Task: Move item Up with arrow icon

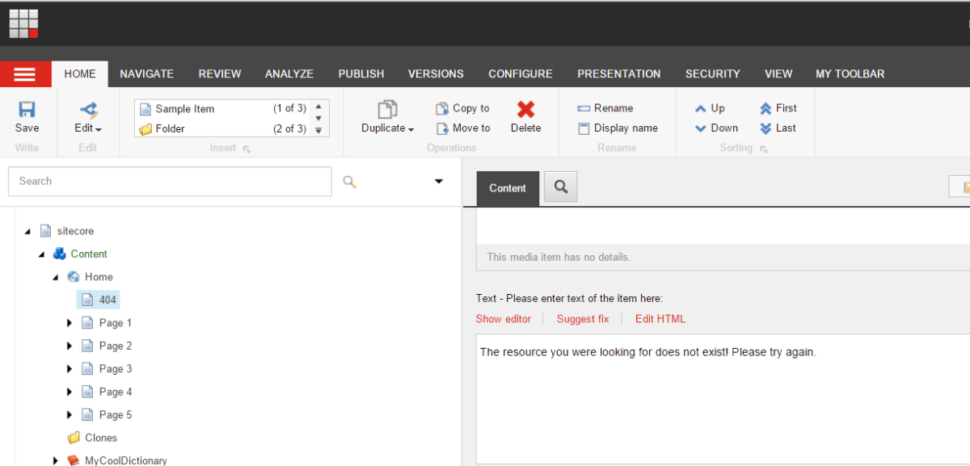Action: 701,108
